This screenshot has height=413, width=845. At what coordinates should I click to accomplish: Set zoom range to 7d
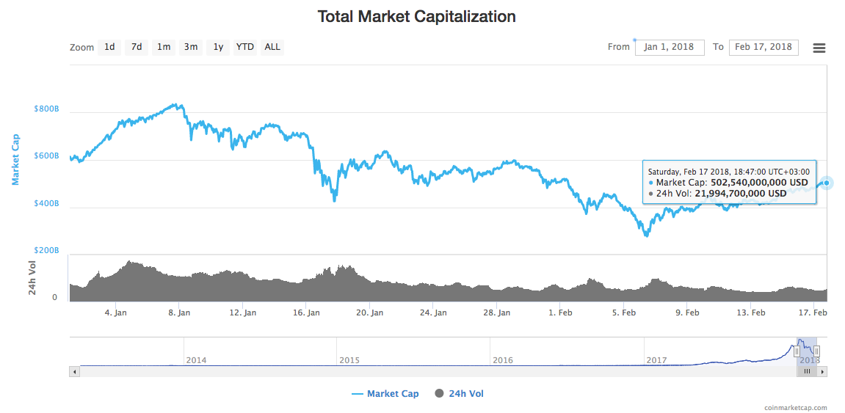coord(137,47)
